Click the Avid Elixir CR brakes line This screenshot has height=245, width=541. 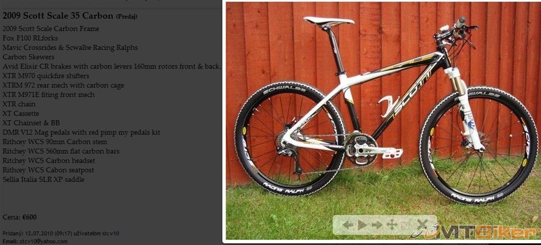111,66
